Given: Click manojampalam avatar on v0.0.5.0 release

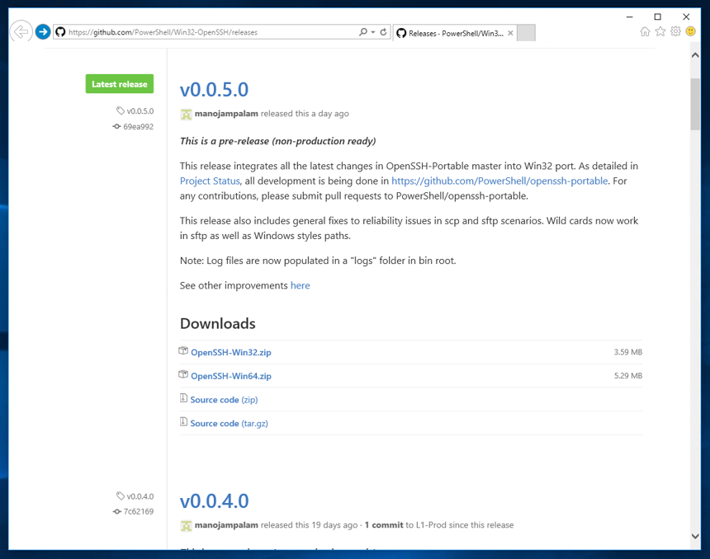Looking at the screenshot, I should point(186,114).
